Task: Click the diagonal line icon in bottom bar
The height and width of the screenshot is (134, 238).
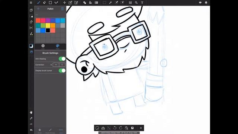Action: click(109, 128)
